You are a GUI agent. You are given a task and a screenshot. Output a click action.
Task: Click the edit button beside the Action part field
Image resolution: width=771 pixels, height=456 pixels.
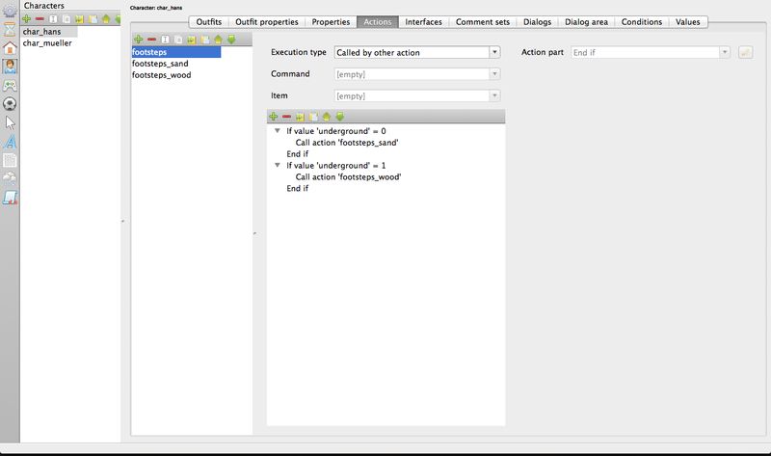pyautogui.click(x=745, y=52)
